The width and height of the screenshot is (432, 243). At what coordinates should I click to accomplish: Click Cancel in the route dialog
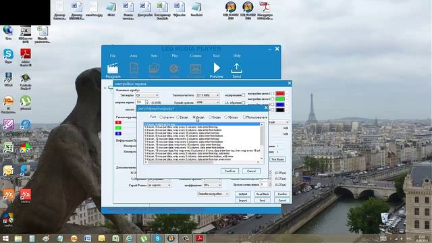251,171
